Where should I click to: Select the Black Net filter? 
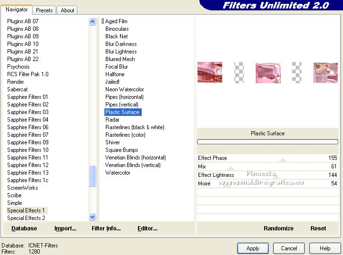(x=116, y=36)
